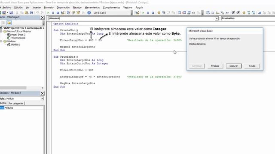This screenshot has width=275, height=154.
Task: Click the Módulo1 name field in Properties
Action: tap(24, 108)
